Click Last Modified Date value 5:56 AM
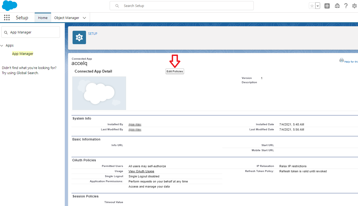The image size is (358, 206). click(292, 129)
